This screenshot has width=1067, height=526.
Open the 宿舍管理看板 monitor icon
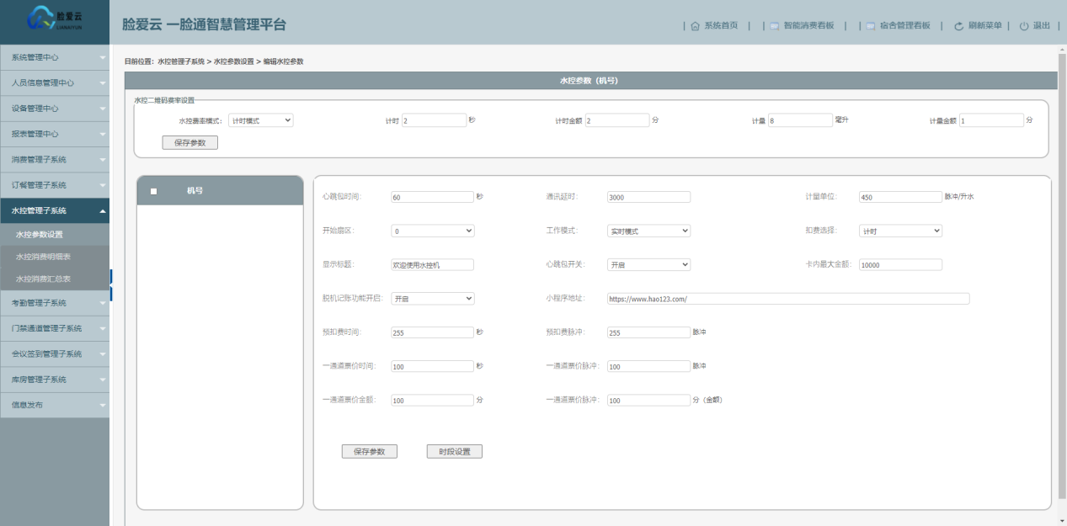point(871,26)
